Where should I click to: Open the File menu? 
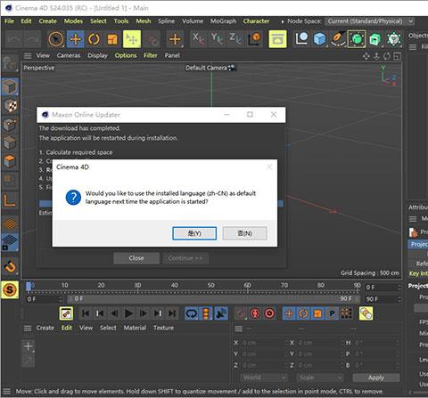coord(9,21)
